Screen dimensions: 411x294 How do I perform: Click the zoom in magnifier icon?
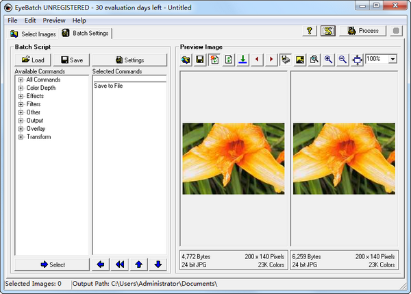(x=329, y=60)
